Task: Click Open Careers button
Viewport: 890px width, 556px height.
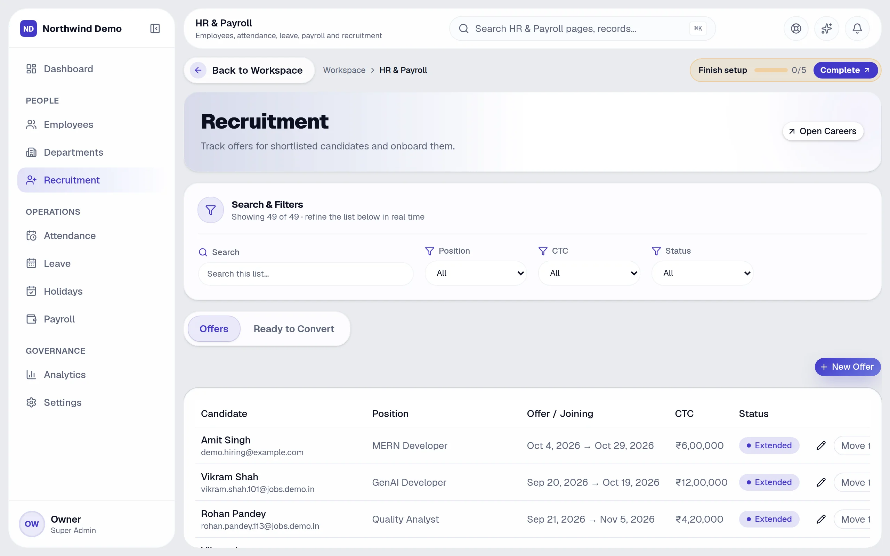Action: (823, 131)
